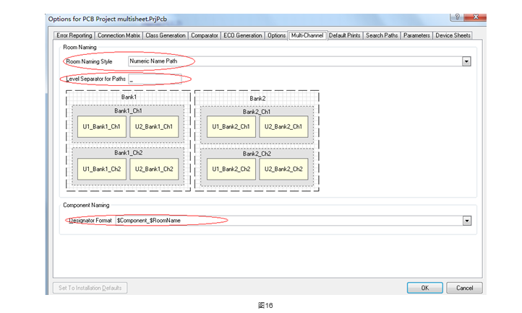This screenshot has width=522, height=313.
Task: Go to the Search Paths tab
Action: [382, 35]
